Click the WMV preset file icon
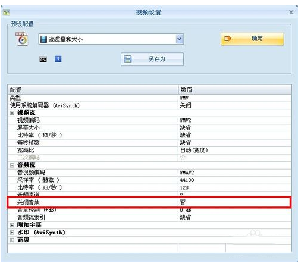 point(22,39)
